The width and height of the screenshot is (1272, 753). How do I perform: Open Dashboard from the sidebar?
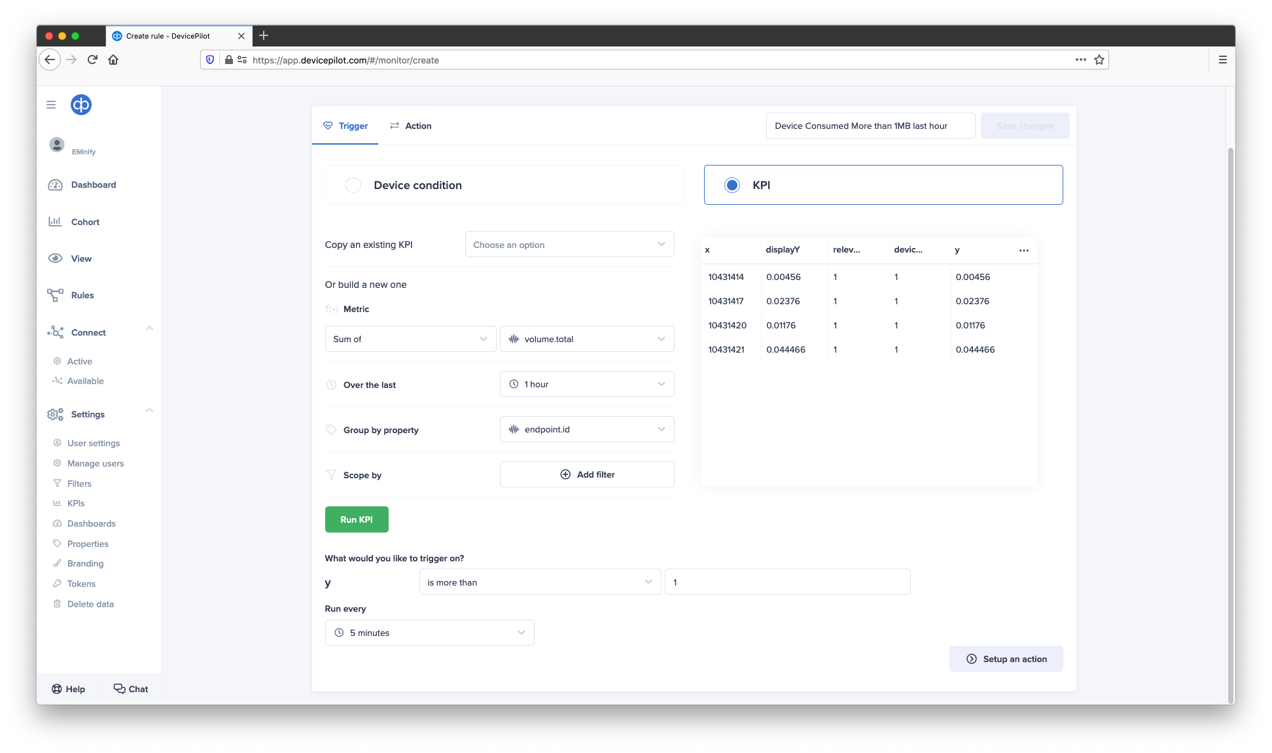[94, 185]
